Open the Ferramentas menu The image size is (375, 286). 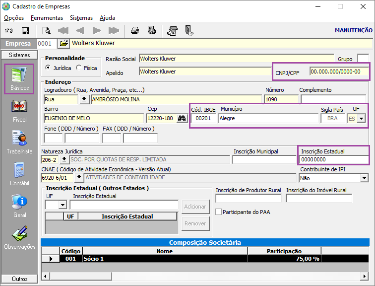click(x=47, y=18)
